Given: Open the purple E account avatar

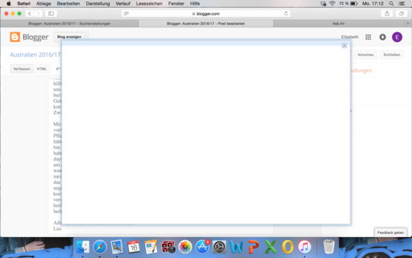Looking at the screenshot, I should tap(397, 37).
